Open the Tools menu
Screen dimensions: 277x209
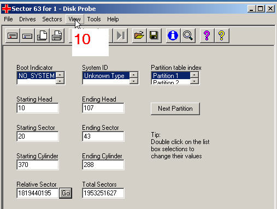(x=94, y=19)
